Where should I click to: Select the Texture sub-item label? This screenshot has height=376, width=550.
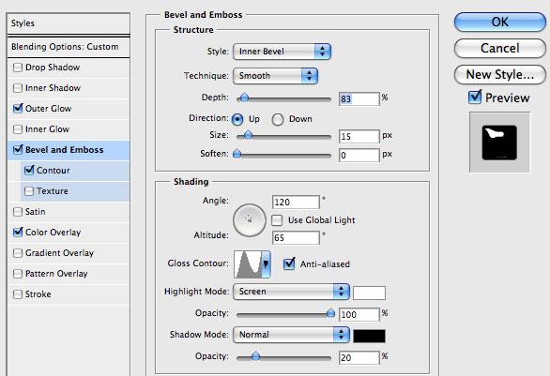tap(53, 191)
